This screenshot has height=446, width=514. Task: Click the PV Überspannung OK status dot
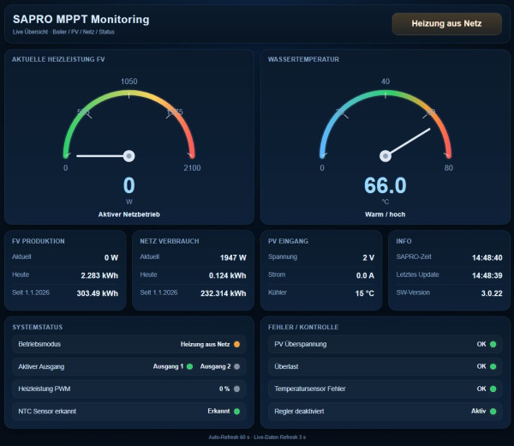(x=493, y=344)
